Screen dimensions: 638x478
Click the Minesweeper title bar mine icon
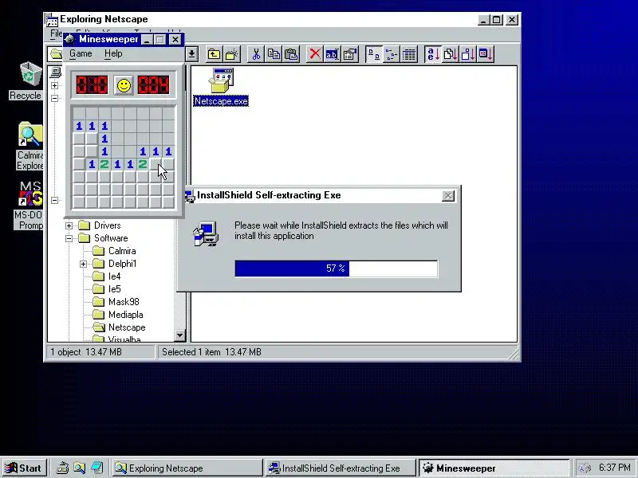[x=70, y=39]
